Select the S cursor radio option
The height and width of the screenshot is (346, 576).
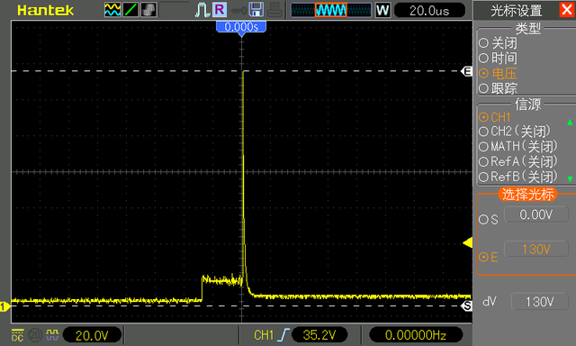(x=488, y=220)
